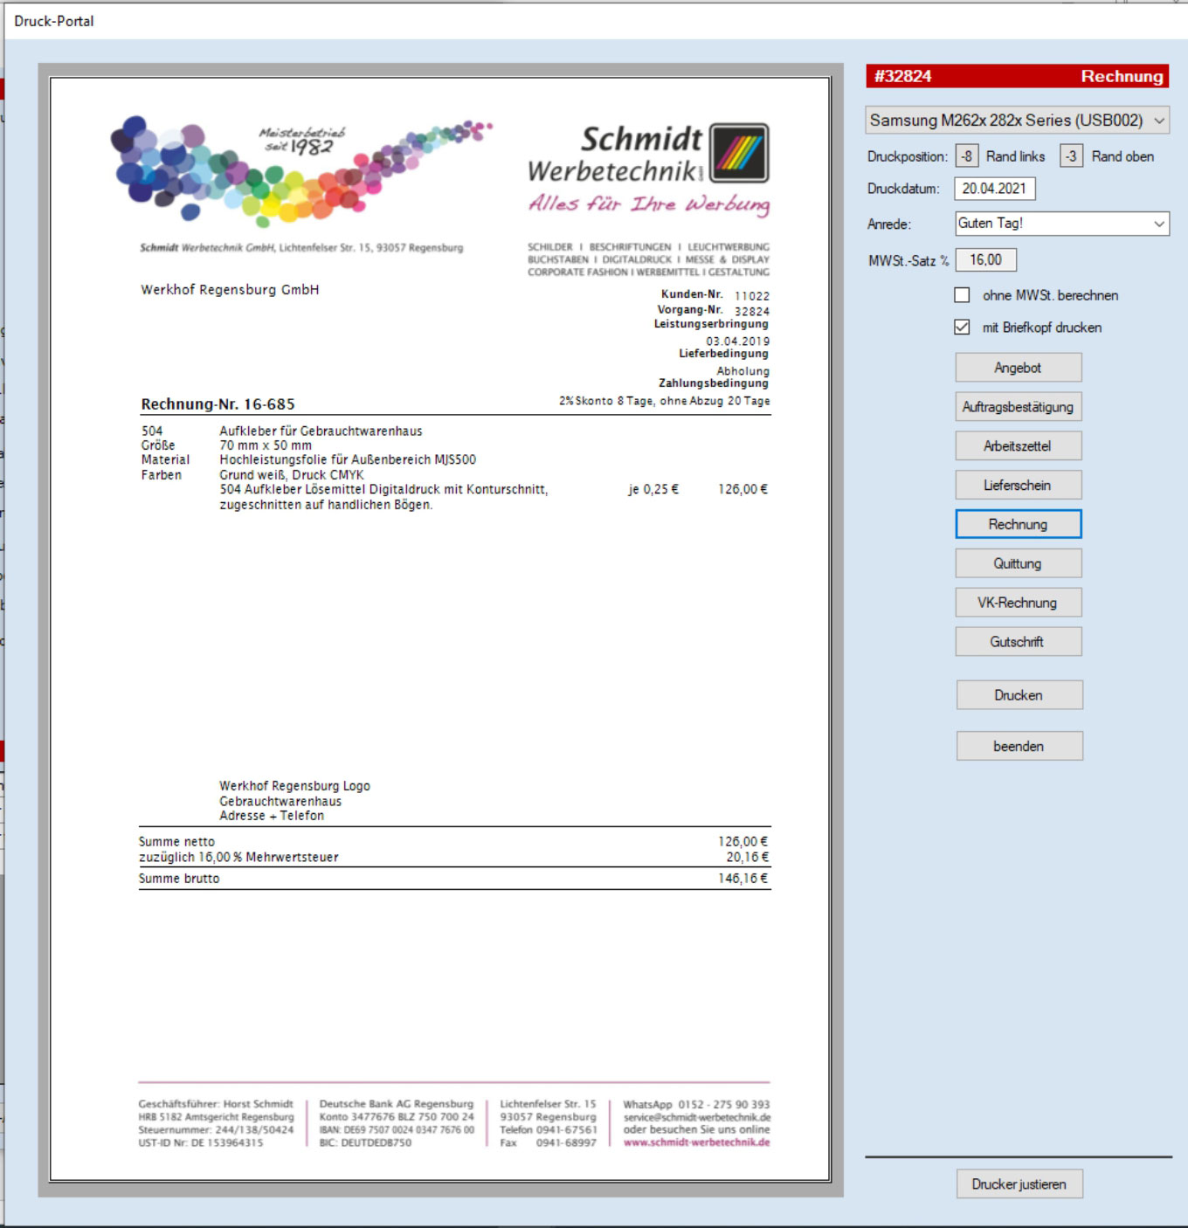This screenshot has height=1228, width=1188.
Task: Select Gutschrift document type
Action: [1018, 642]
